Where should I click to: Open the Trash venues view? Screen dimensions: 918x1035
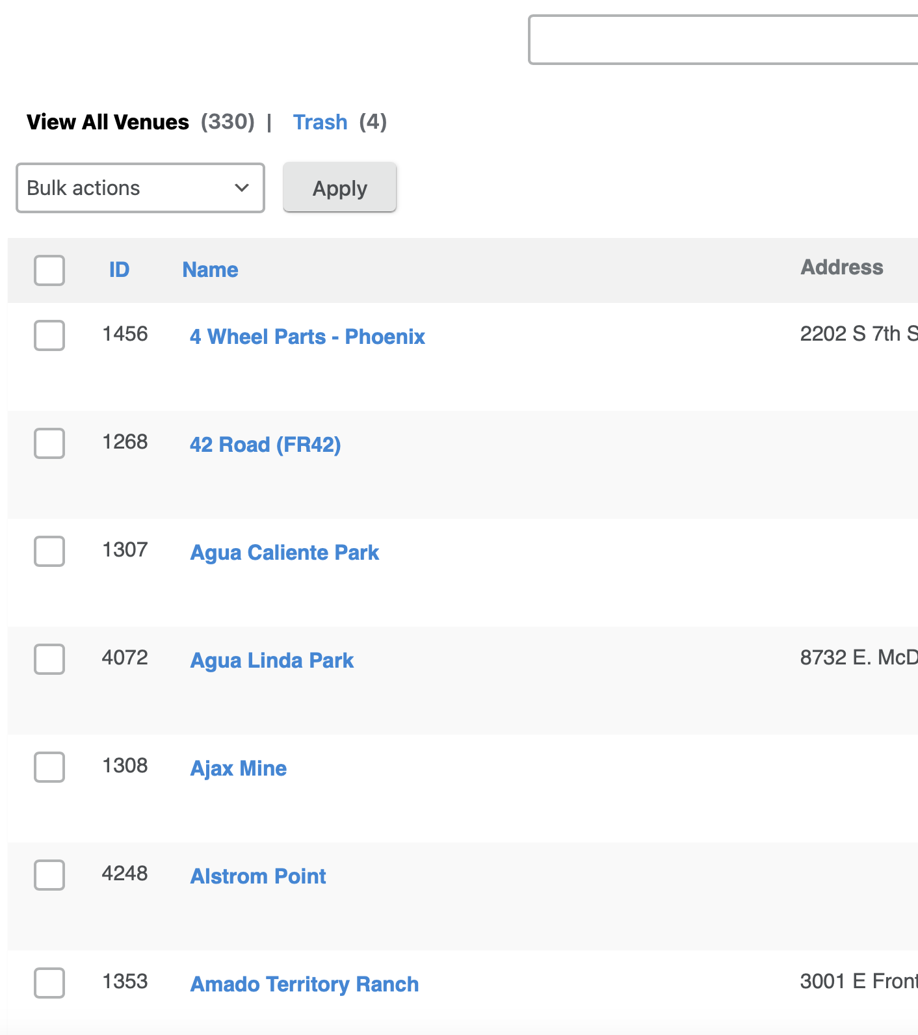[x=320, y=122]
